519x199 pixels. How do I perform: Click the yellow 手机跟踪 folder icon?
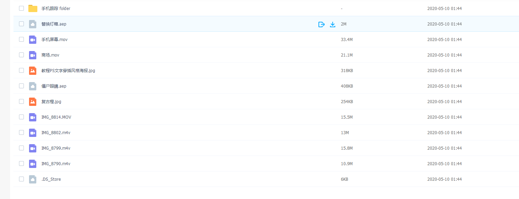click(x=33, y=8)
